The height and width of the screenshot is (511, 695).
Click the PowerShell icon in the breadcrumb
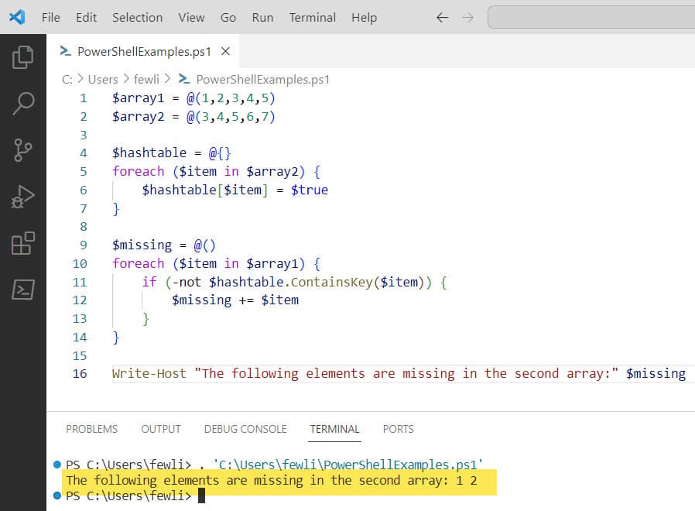pos(183,79)
